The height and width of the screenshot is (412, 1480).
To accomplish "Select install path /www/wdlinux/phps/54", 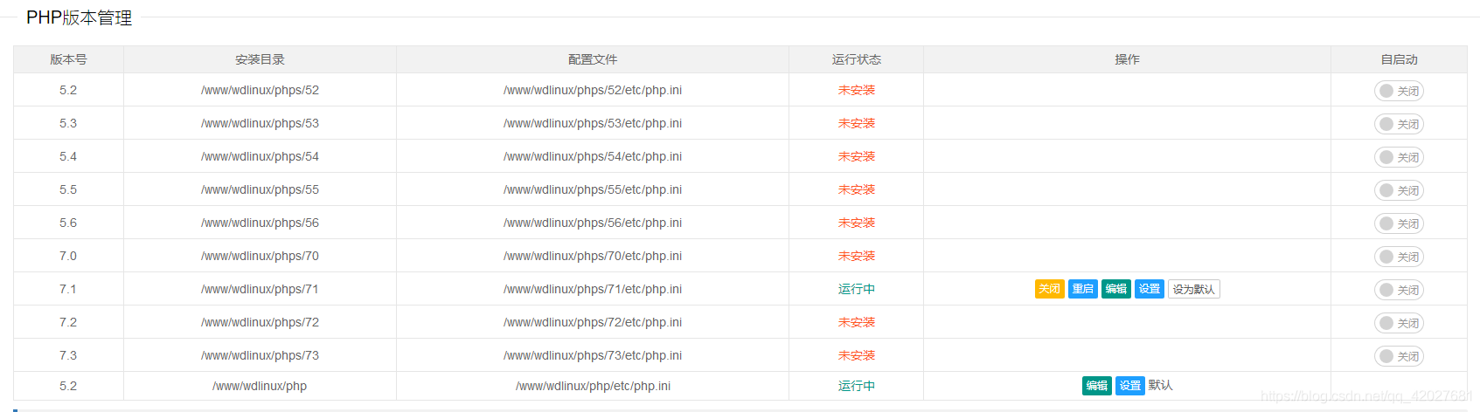I will pos(260,156).
